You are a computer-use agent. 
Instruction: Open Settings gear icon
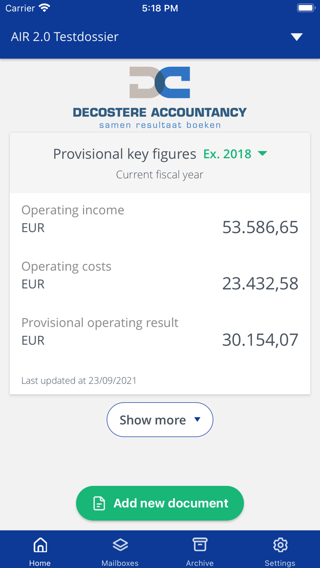pos(280,545)
